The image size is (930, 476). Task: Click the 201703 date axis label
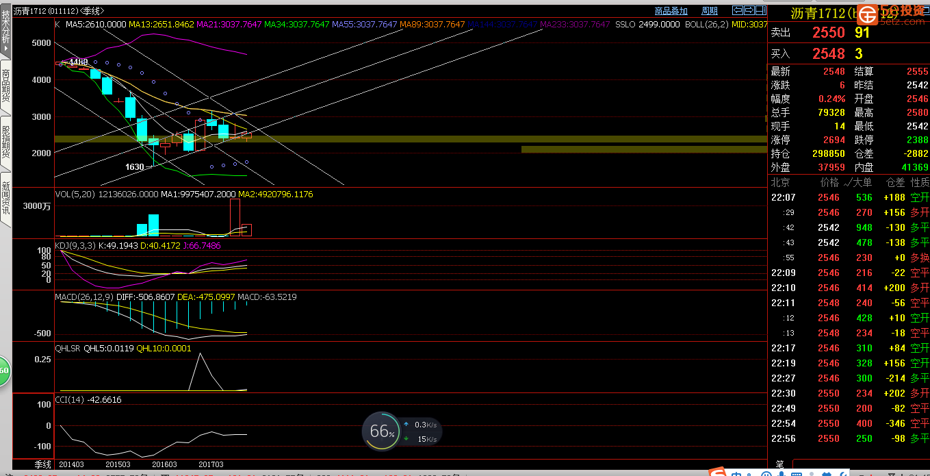coord(211,464)
